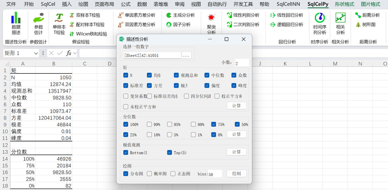388x190 pixels.
Task: Select 二次判别分析 quadratic discriminant analysis
Action: [243, 25]
